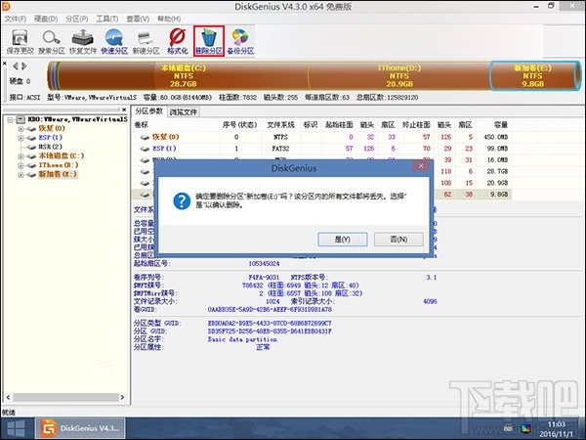Click the volume serial F4FA-9031
The image size is (586, 440).
[264, 278]
